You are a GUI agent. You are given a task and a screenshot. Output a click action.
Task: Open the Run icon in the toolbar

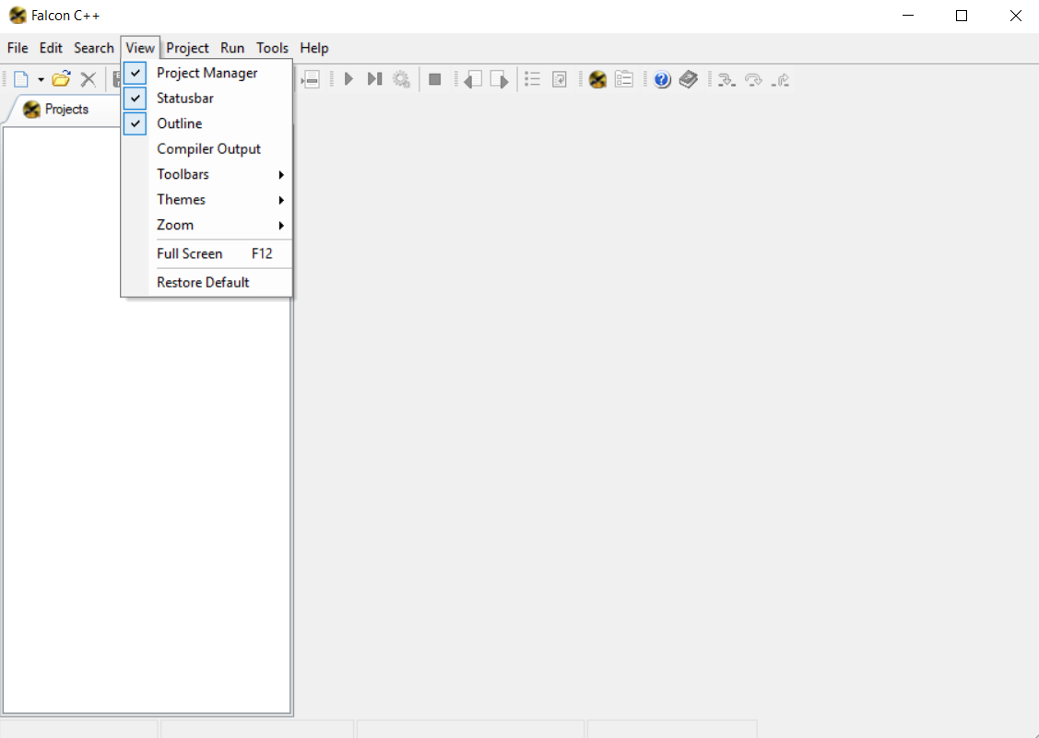click(348, 79)
